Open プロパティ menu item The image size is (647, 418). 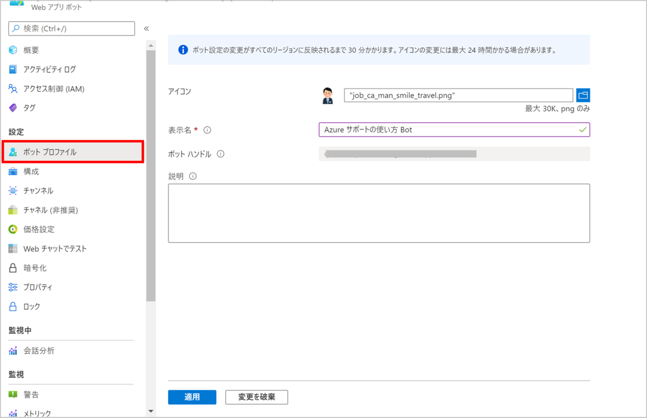click(38, 287)
